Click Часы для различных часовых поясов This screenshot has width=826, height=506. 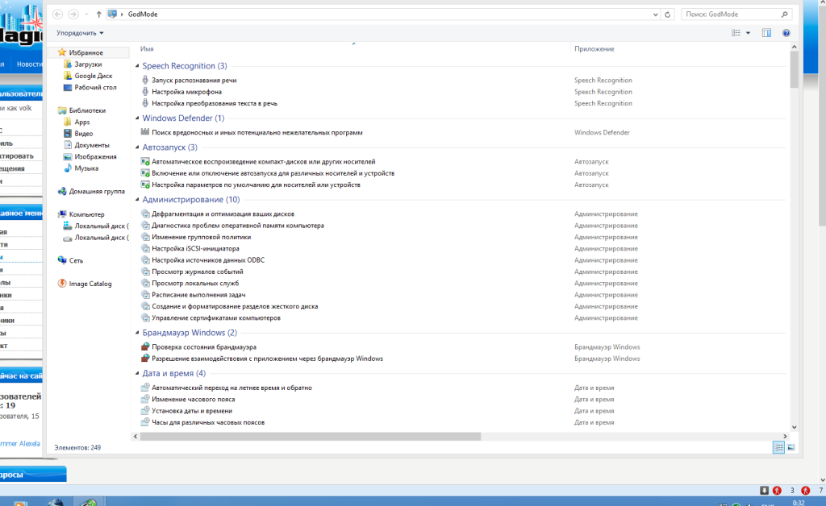[208, 422]
